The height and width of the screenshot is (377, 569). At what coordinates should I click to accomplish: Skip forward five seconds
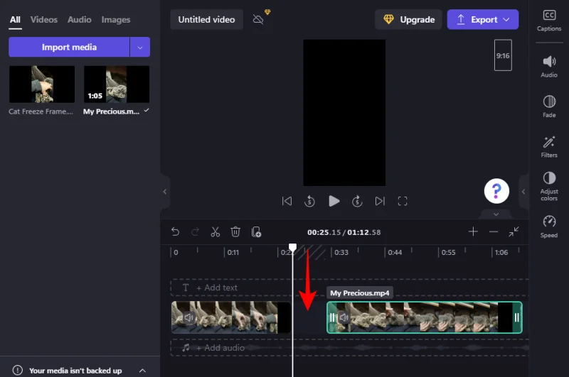coord(357,201)
